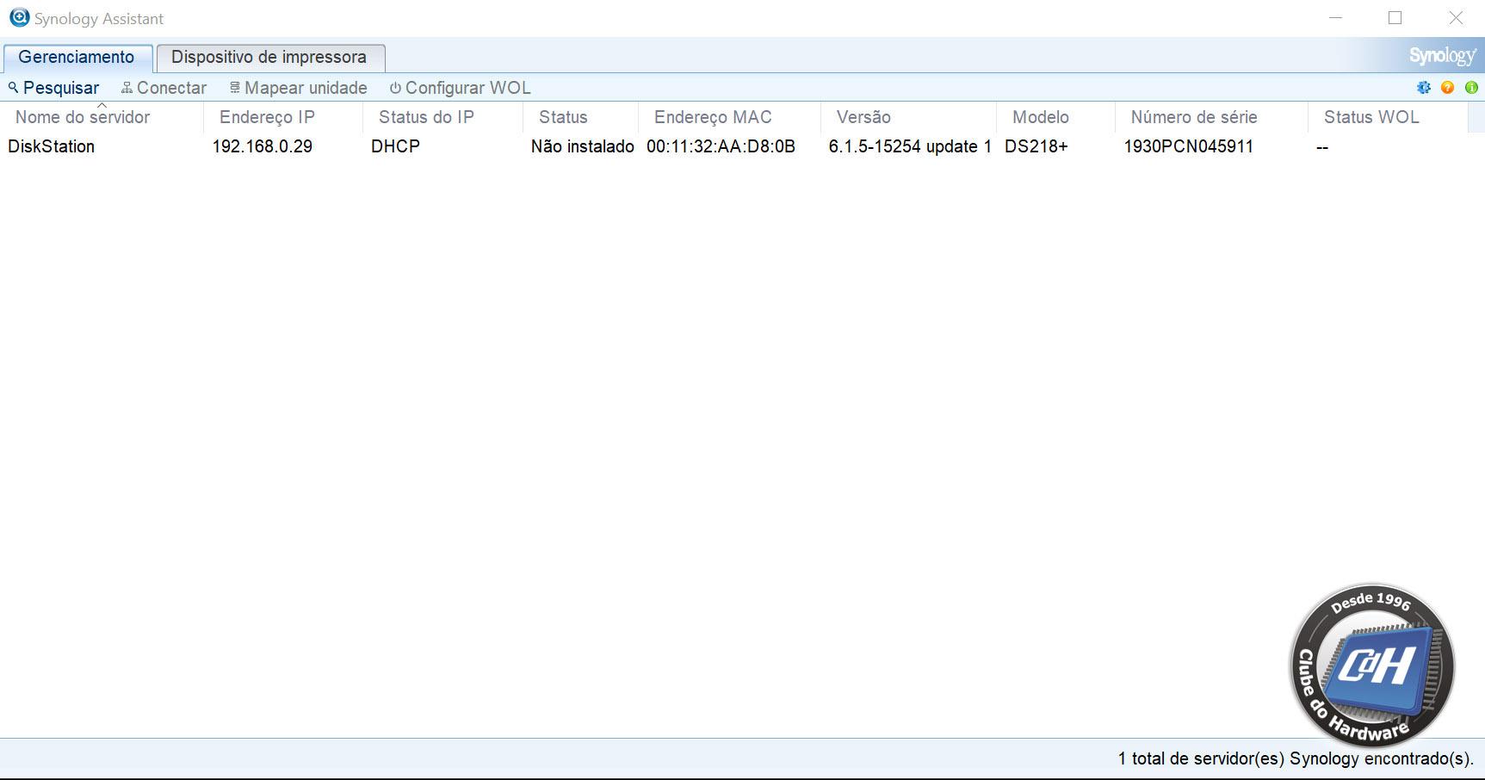Open Configurar WOL
The image size is (1485, 780).
(460, 88)
